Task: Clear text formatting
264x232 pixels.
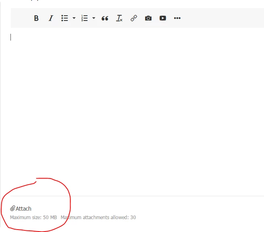Action: 119,18
